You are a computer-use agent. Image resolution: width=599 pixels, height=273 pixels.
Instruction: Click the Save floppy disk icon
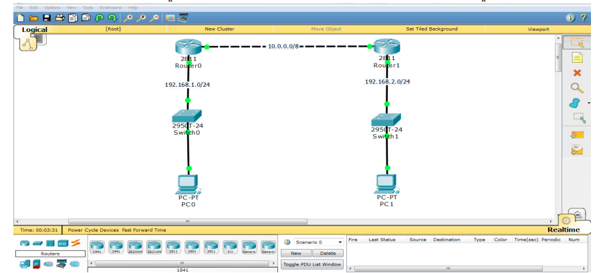[x=47, y=17]
